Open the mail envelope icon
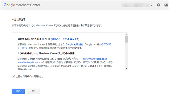Screen dimensions: 169x95 [x=166, y=5]
